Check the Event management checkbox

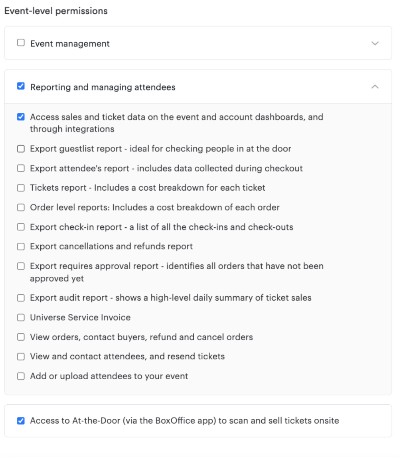pos(21,43)
